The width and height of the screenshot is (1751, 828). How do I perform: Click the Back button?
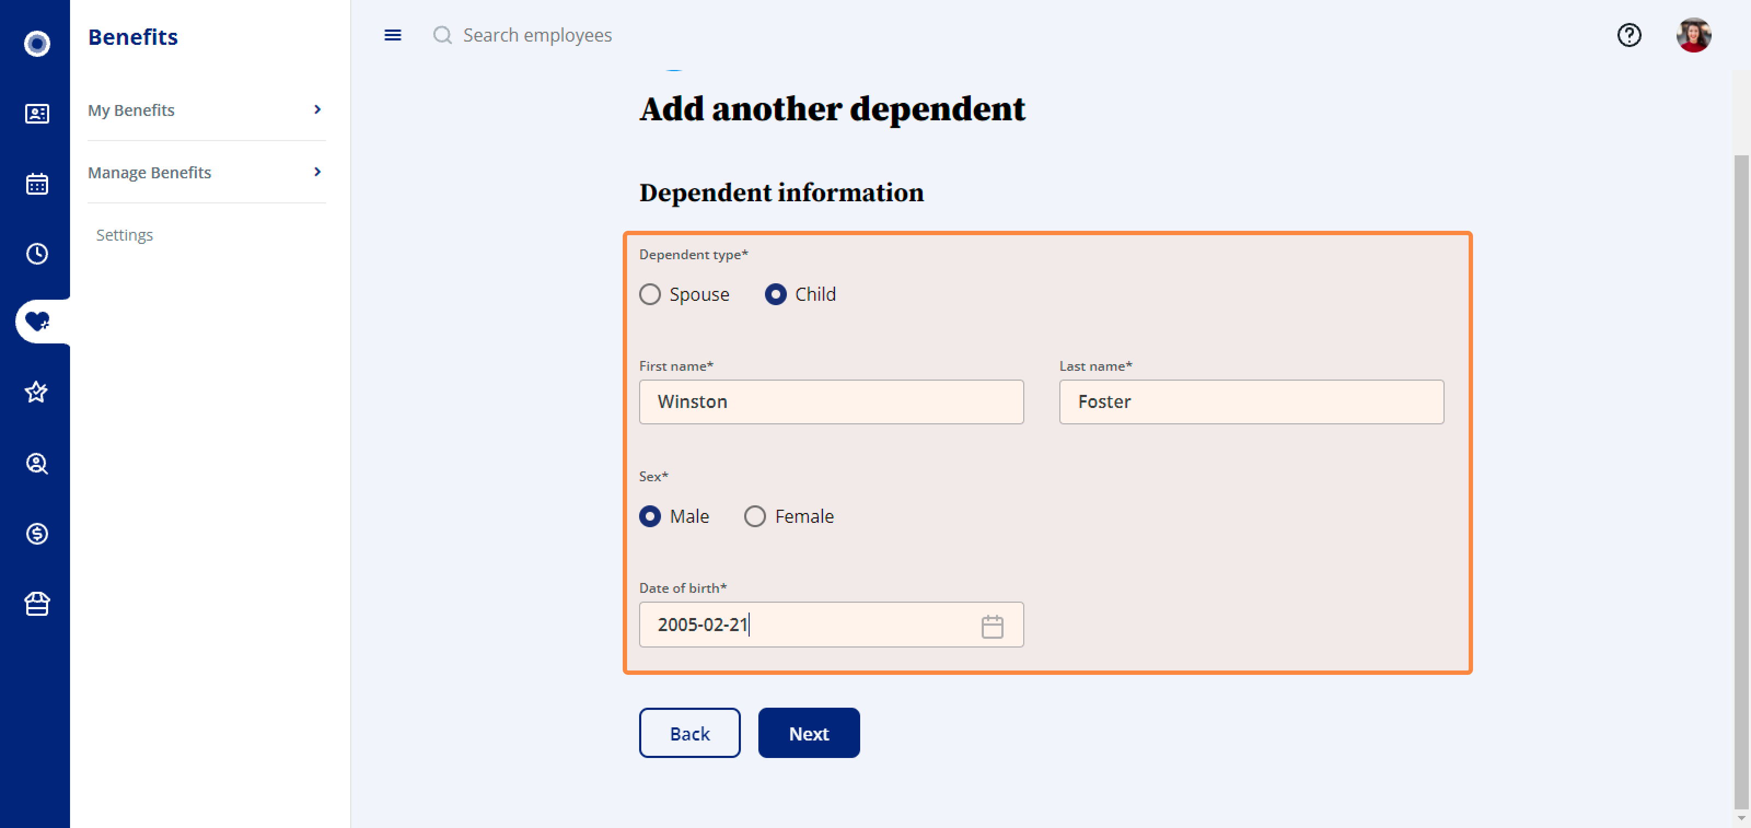(x=689, y=733)
